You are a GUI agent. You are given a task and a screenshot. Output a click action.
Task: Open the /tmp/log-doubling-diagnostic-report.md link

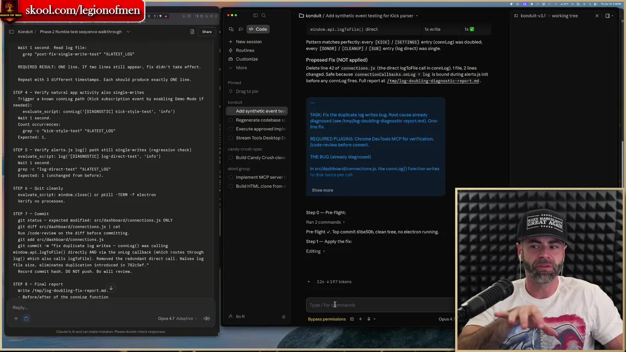click(433, 81)
